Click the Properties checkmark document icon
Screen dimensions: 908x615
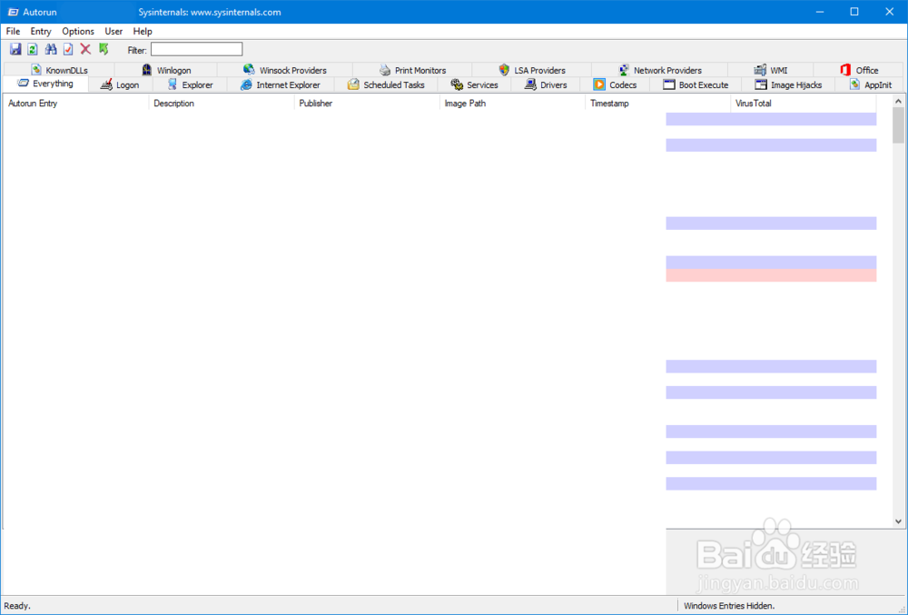(68, 49)
